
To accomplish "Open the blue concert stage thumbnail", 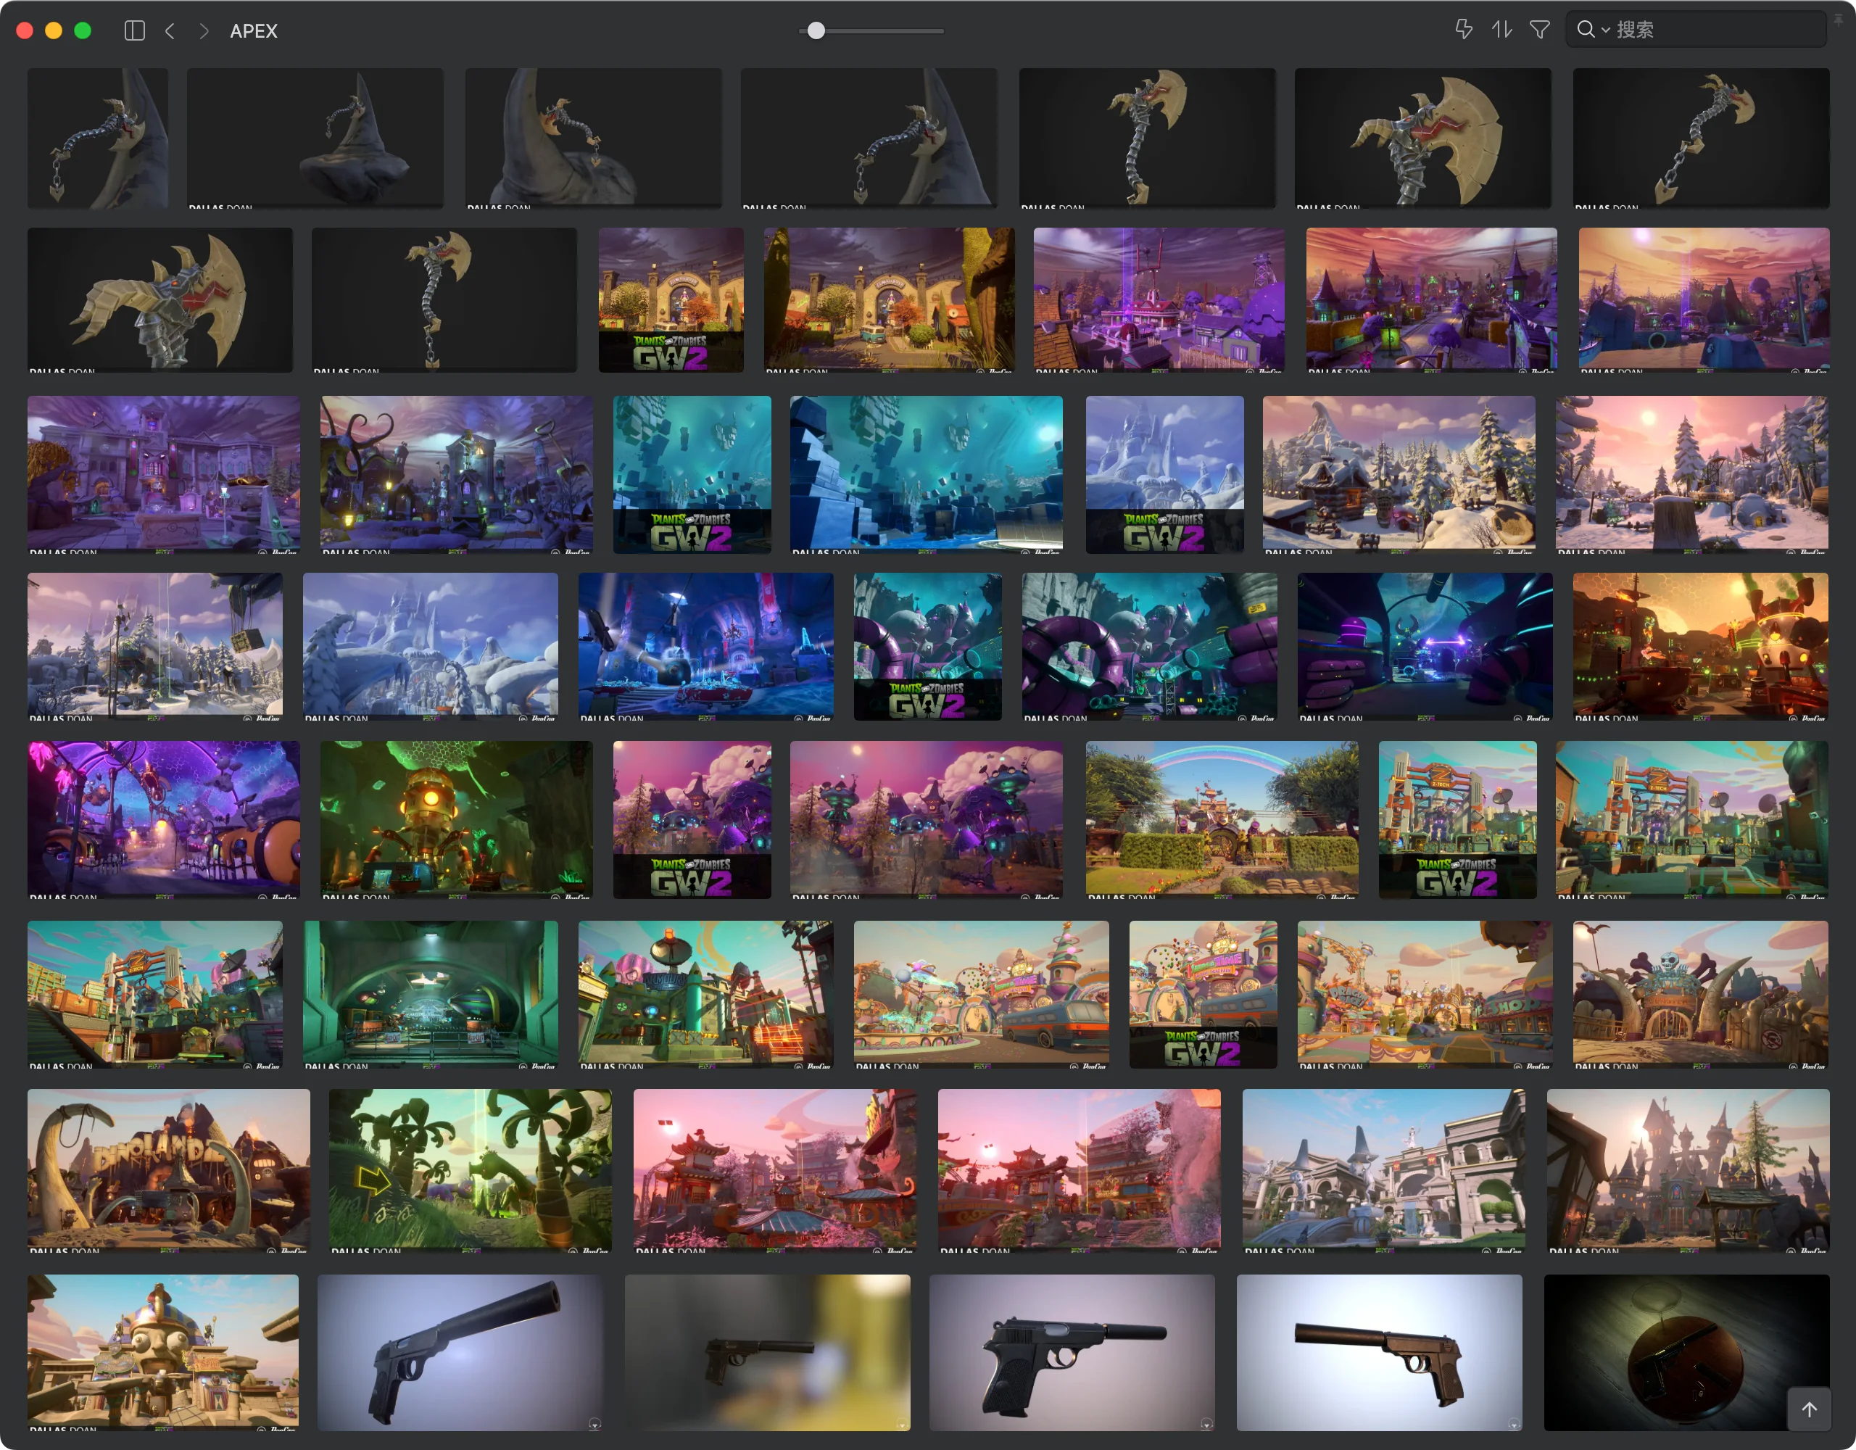I will [706, 647].
